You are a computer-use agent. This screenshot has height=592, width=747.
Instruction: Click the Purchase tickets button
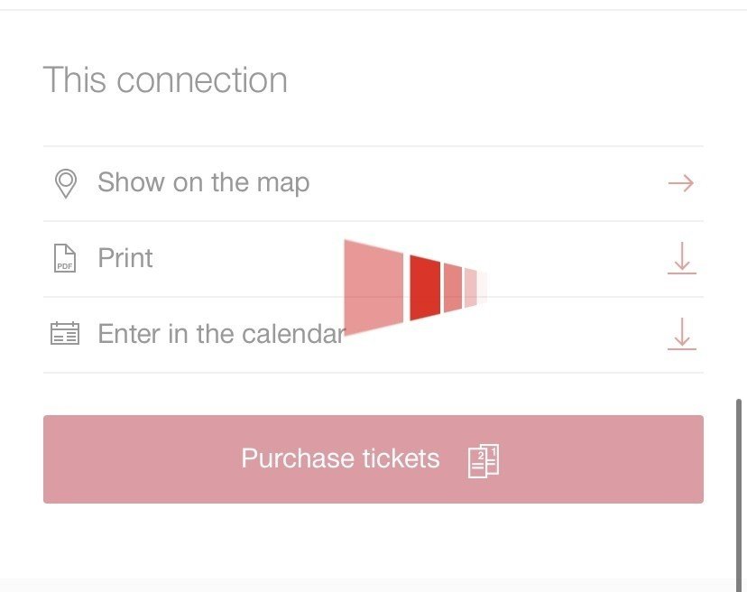point(373,459)
